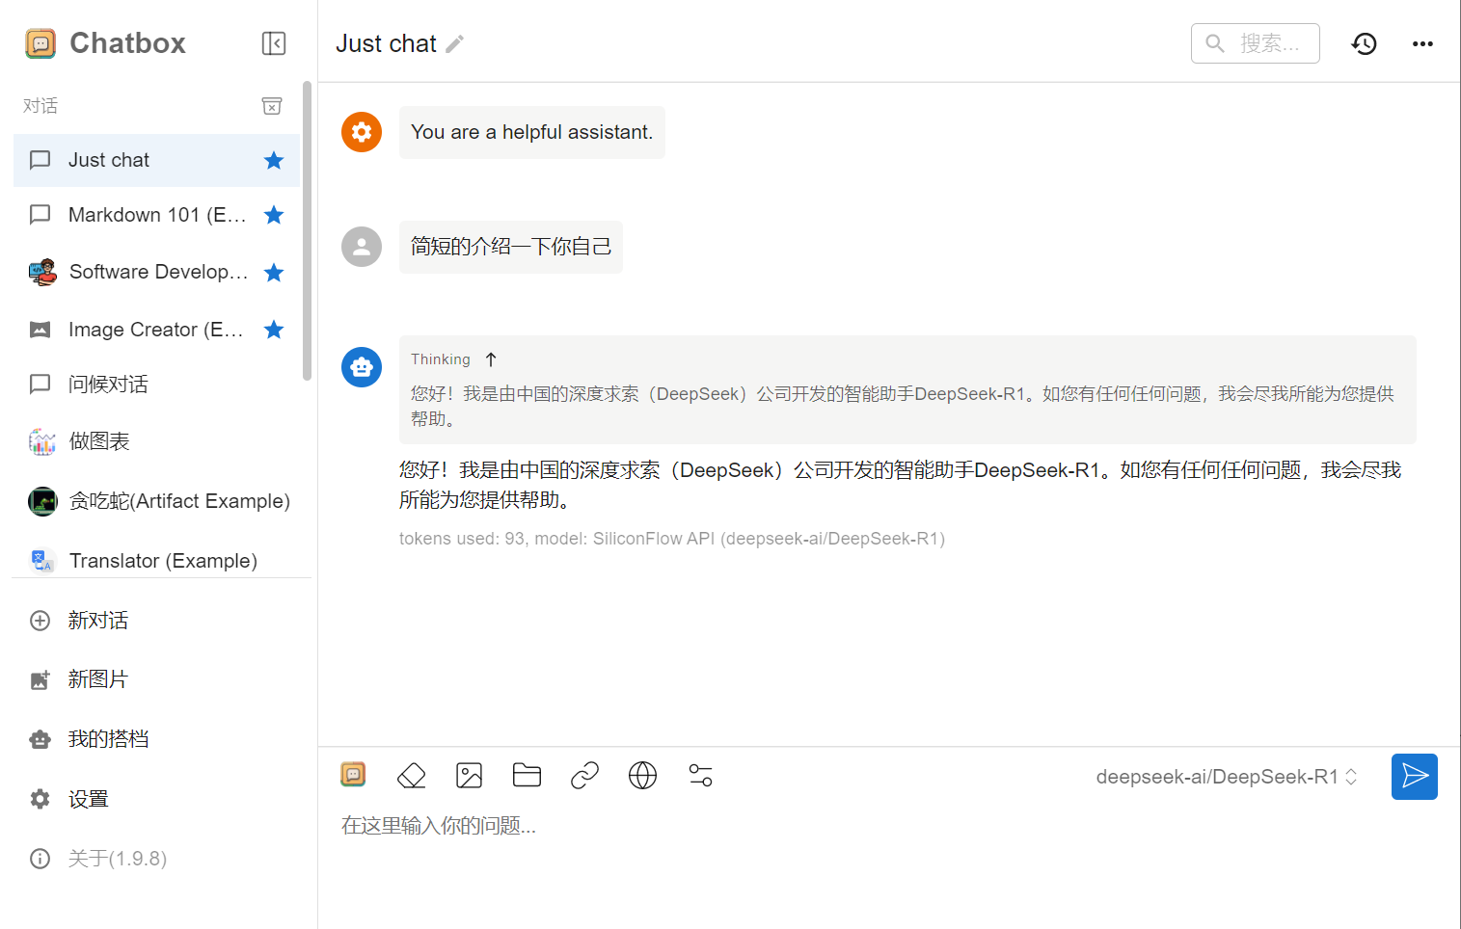Open the history clock icon
The height and width of the screenshot is (929, 1461).
click(1364, 43)
